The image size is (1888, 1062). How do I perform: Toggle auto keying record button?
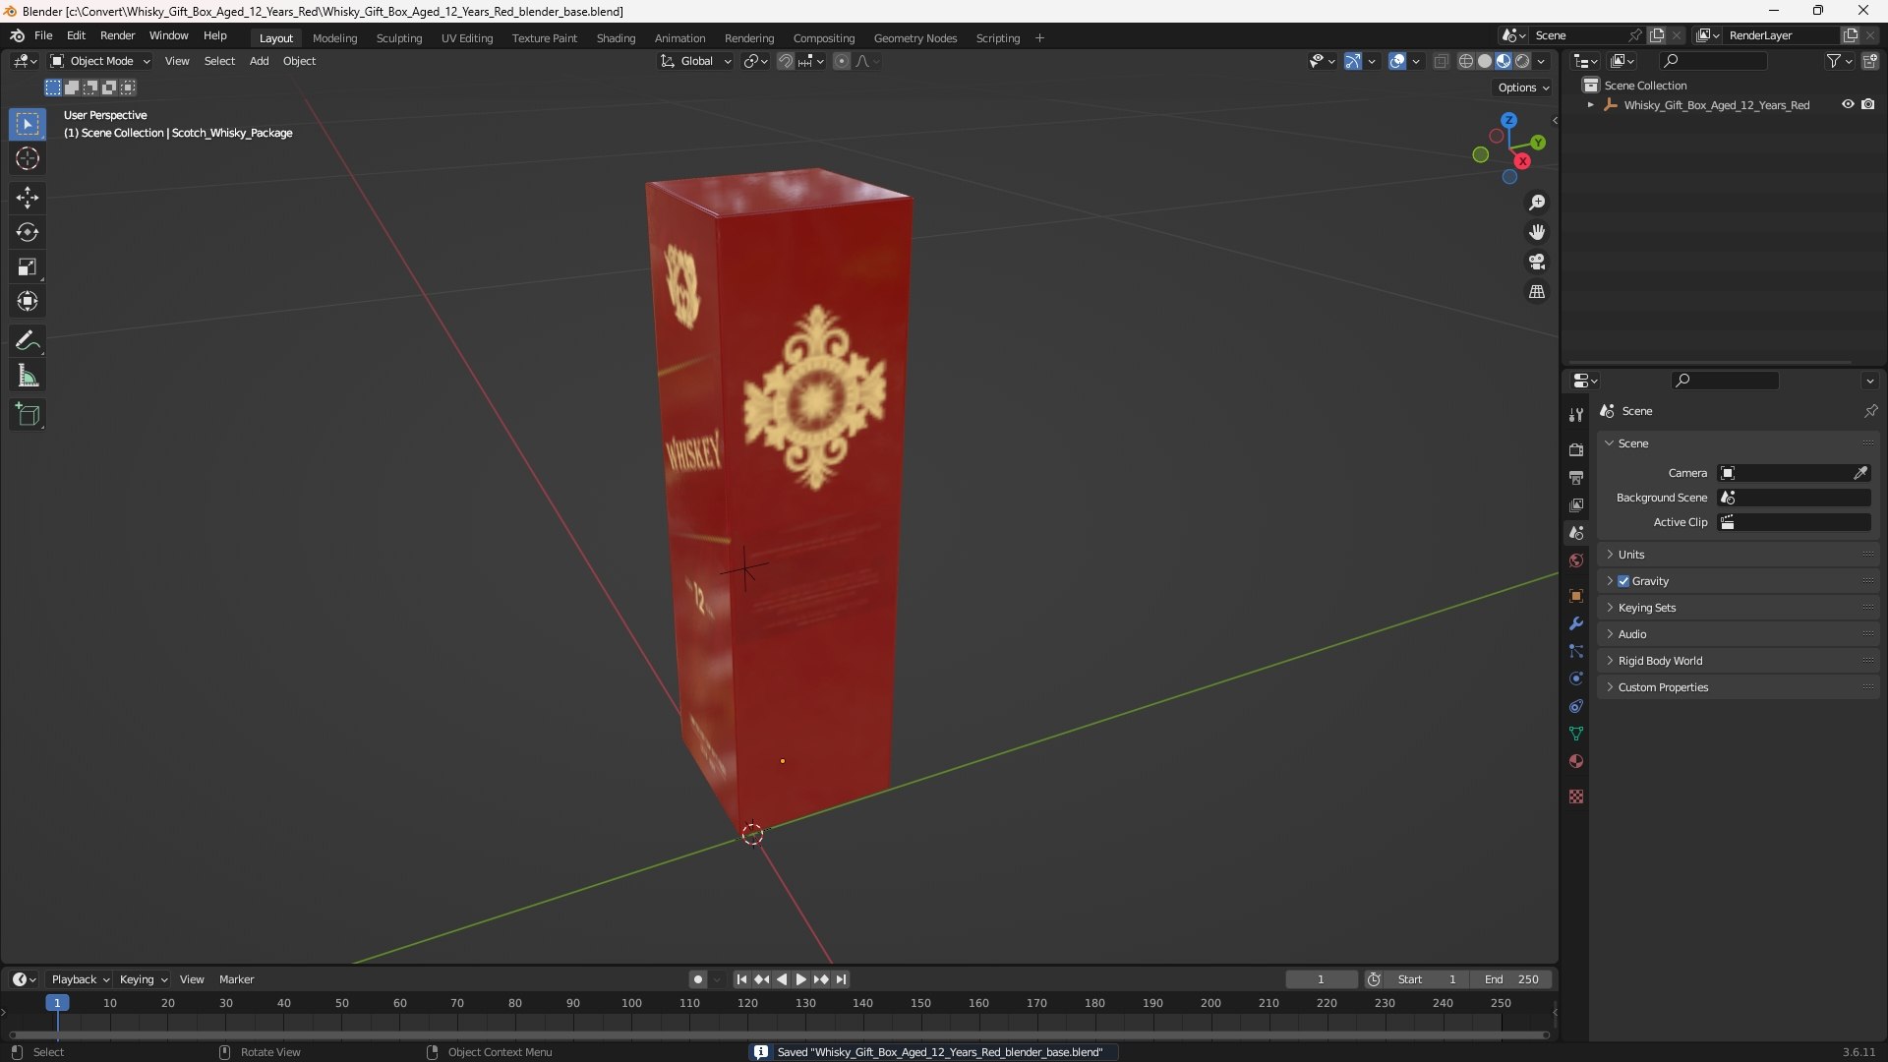698,979
